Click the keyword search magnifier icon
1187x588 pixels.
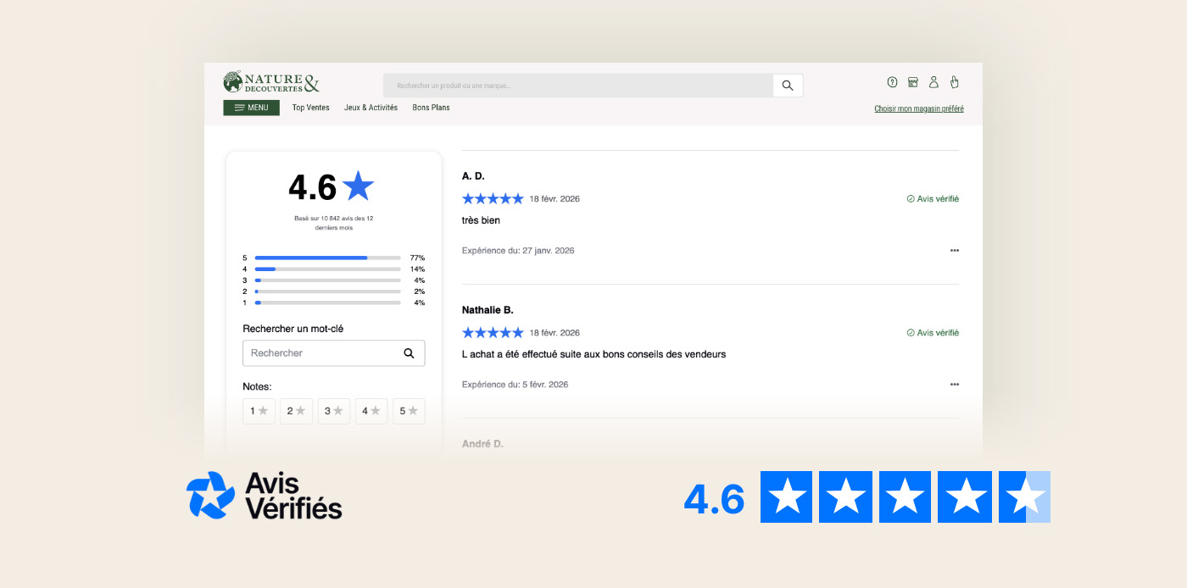click(409, 353)
